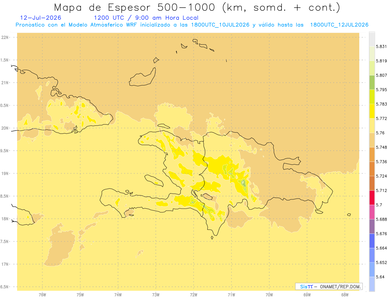Click "1200 UTC / 9:00 am Hora Local"

[146, 18]
